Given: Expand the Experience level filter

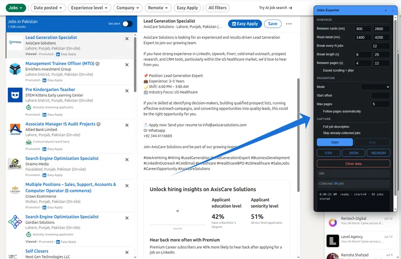Looking at the screenshot, I should point(89,8).
